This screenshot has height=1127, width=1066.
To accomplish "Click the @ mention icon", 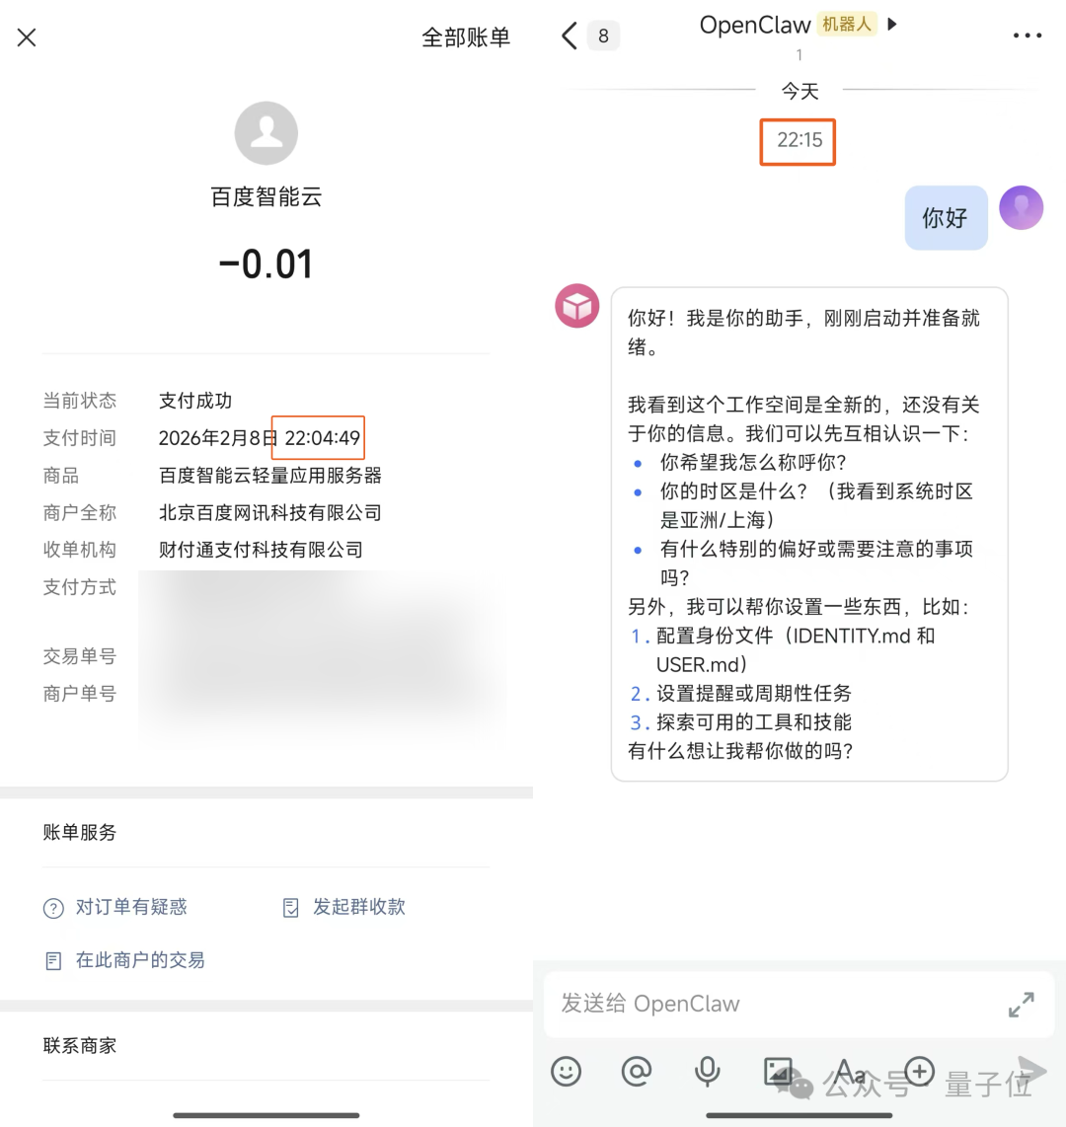I will point(637,1072).
